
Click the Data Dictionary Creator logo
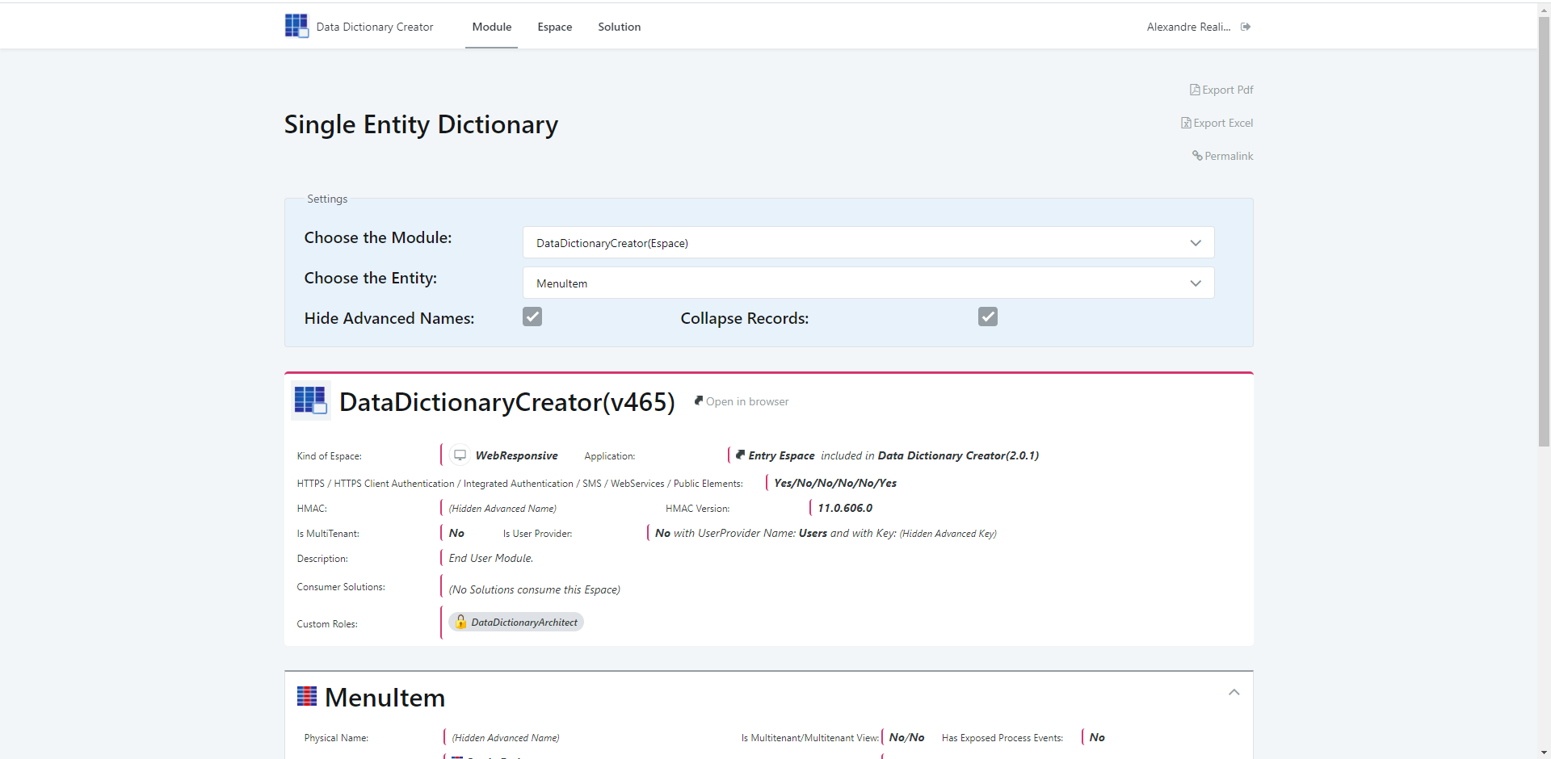point(296,25)
